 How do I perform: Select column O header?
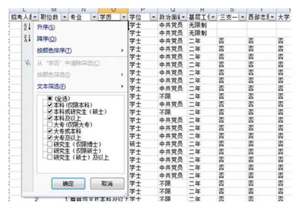(113, 11)
